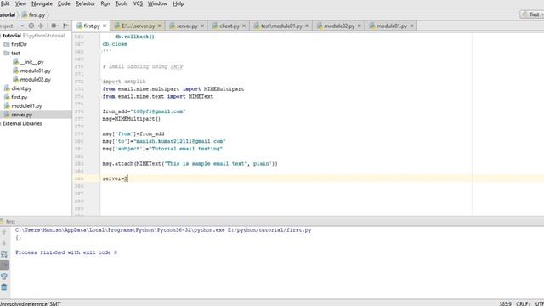The height and width of the screenshot is (306, 544).
Task: Click the msg.attach(MIMEText line
Action: tap(190, 164)
